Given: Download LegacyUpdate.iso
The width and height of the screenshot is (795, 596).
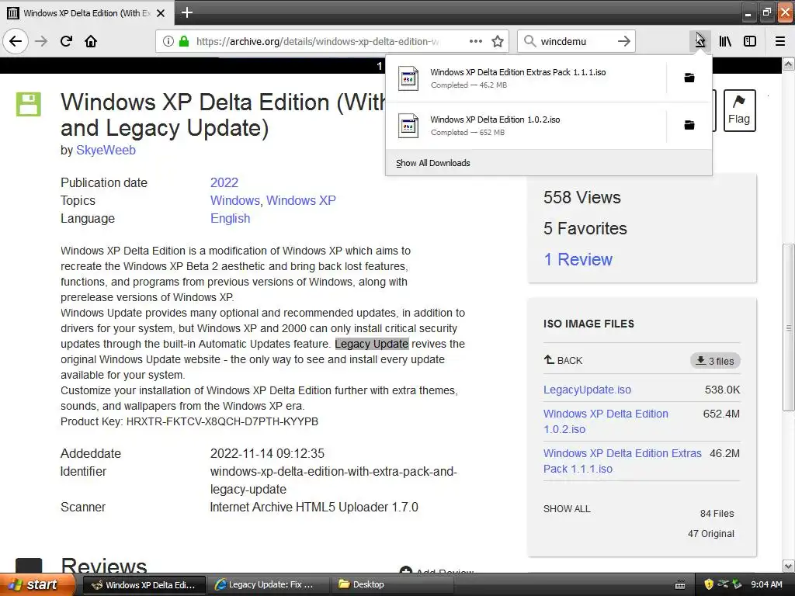Looking at the screenshot, I should click(587, 390).
